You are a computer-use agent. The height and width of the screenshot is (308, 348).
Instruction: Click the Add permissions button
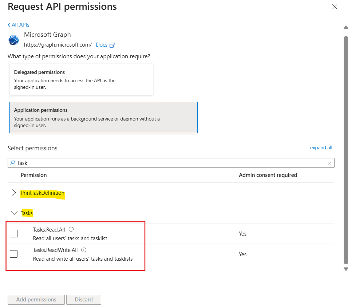(36, 300)
